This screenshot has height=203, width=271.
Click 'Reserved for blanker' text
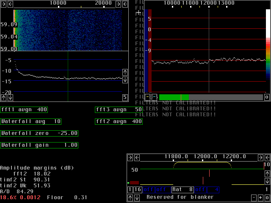pos(180,197)
